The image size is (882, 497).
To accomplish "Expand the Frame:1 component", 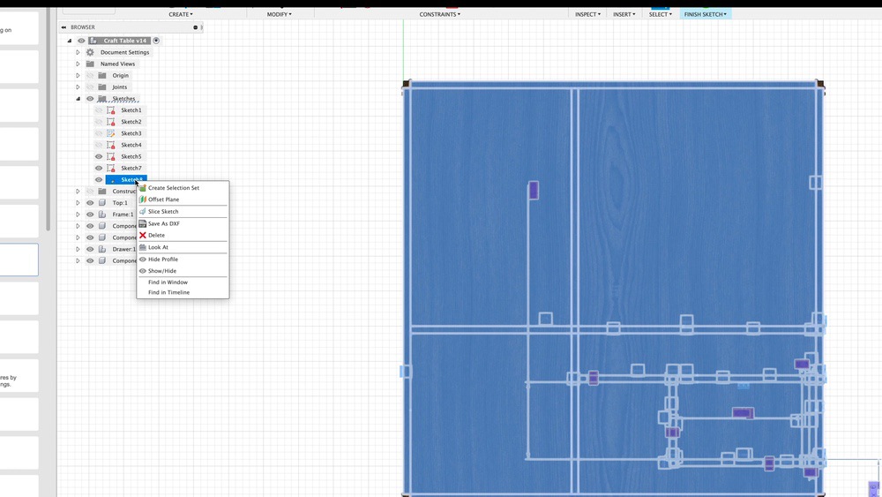I will coord(78,215).
